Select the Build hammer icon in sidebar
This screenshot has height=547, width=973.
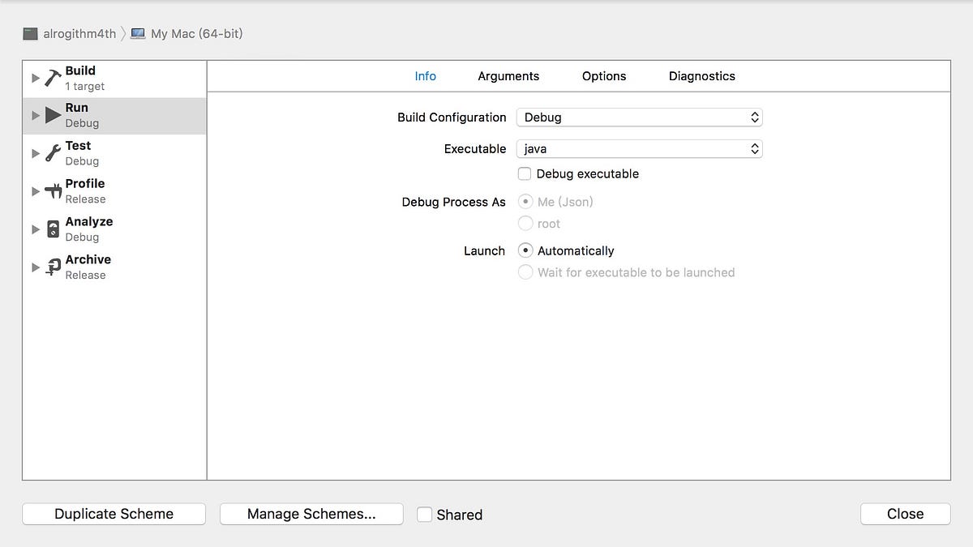click(53, 77)
